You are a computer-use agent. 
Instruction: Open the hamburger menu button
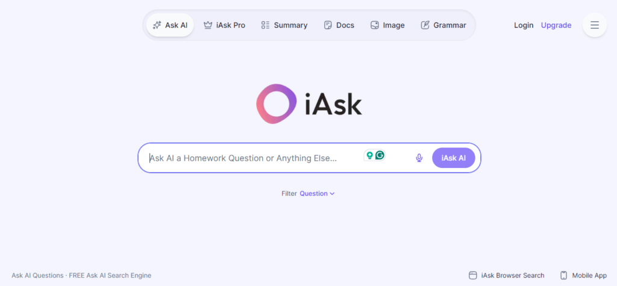tap(595, 25)
